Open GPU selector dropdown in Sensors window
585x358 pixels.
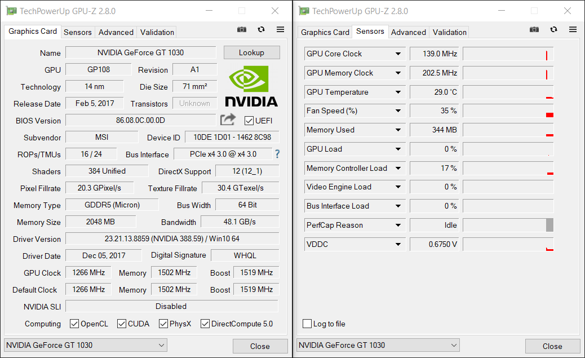(x=378, y=345)
